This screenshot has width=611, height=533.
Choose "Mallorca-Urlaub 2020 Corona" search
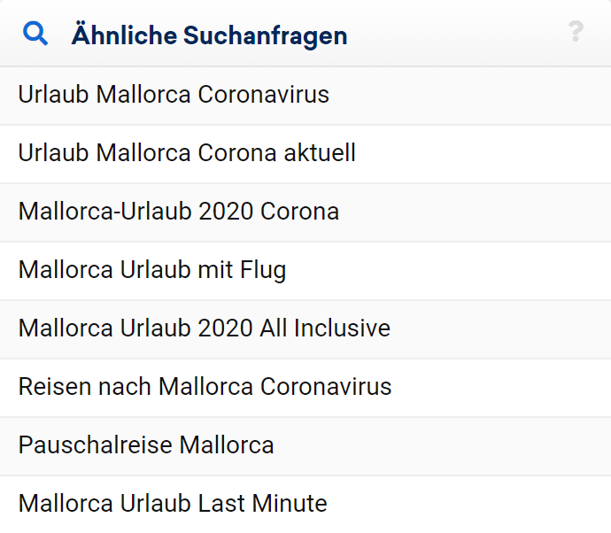[x=178, y=212]
